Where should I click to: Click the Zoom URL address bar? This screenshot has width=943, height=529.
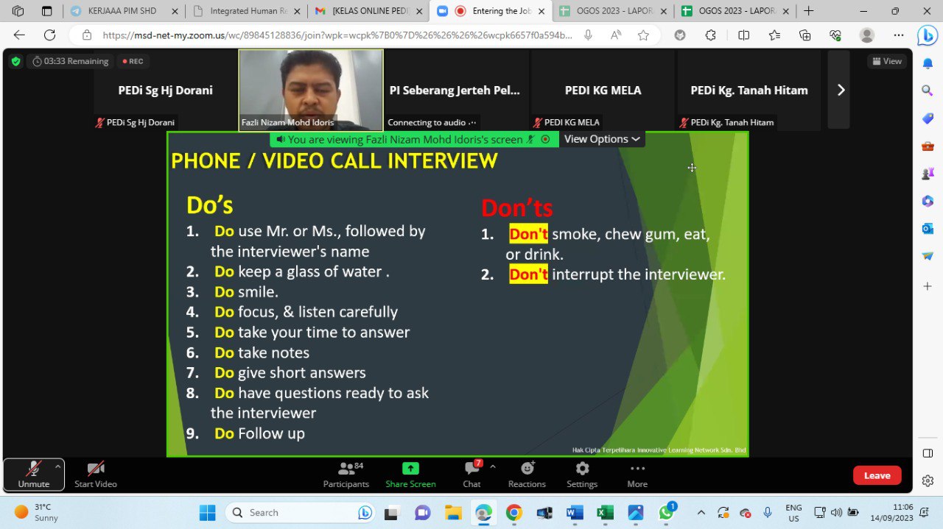(337, 35)
